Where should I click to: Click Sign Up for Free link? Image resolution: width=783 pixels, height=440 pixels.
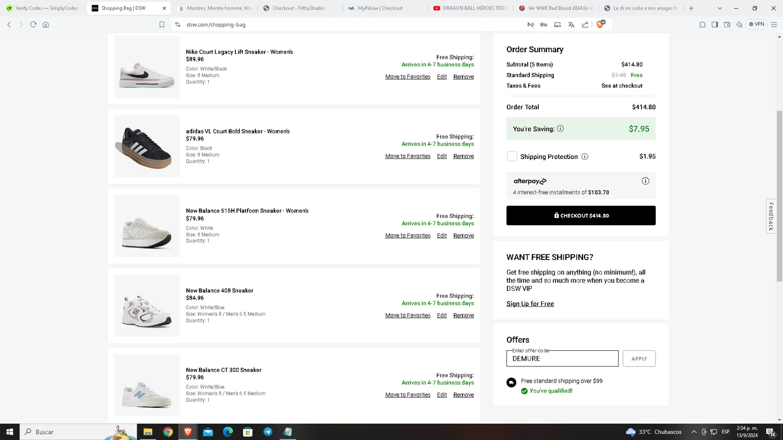tap(530, 304)
